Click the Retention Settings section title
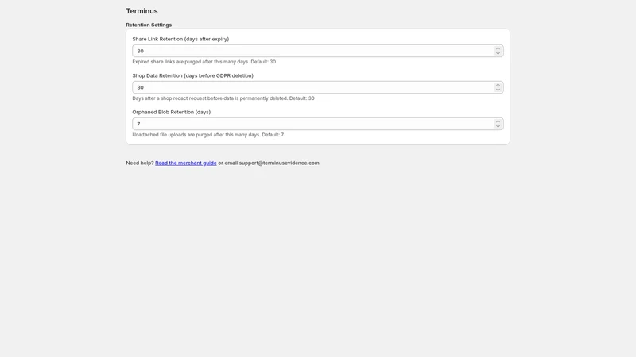 (149, 25)
